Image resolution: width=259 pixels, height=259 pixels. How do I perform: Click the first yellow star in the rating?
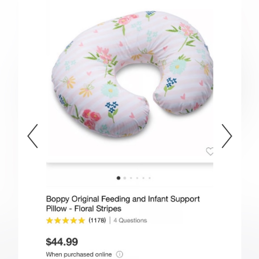click(x=49, y=220)
